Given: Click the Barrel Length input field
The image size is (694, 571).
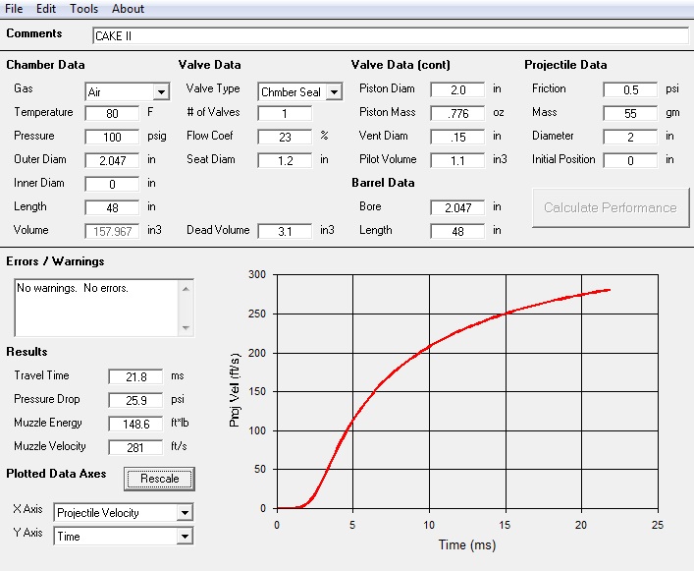Looking at the screenshot, I should (x=457, y=231).
